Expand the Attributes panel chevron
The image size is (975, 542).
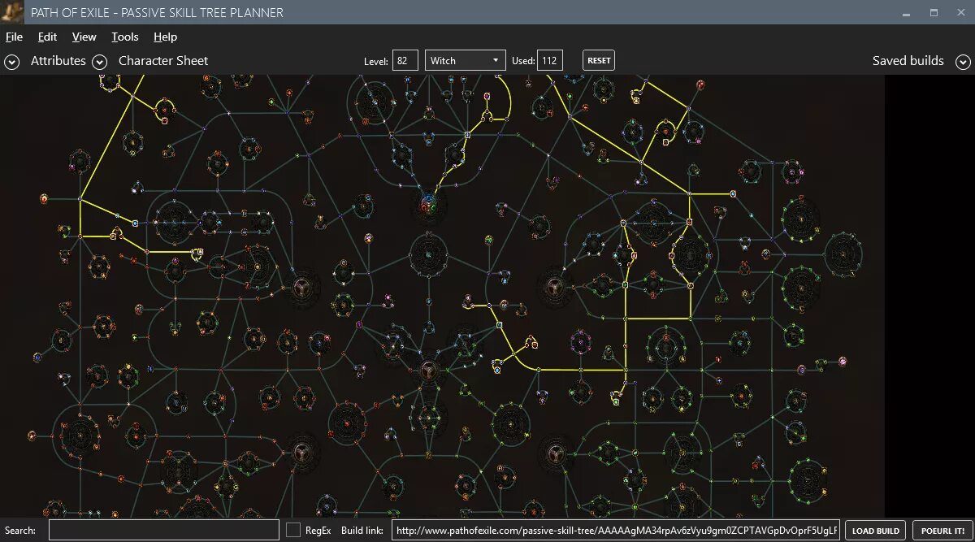[x=11, y=62]
